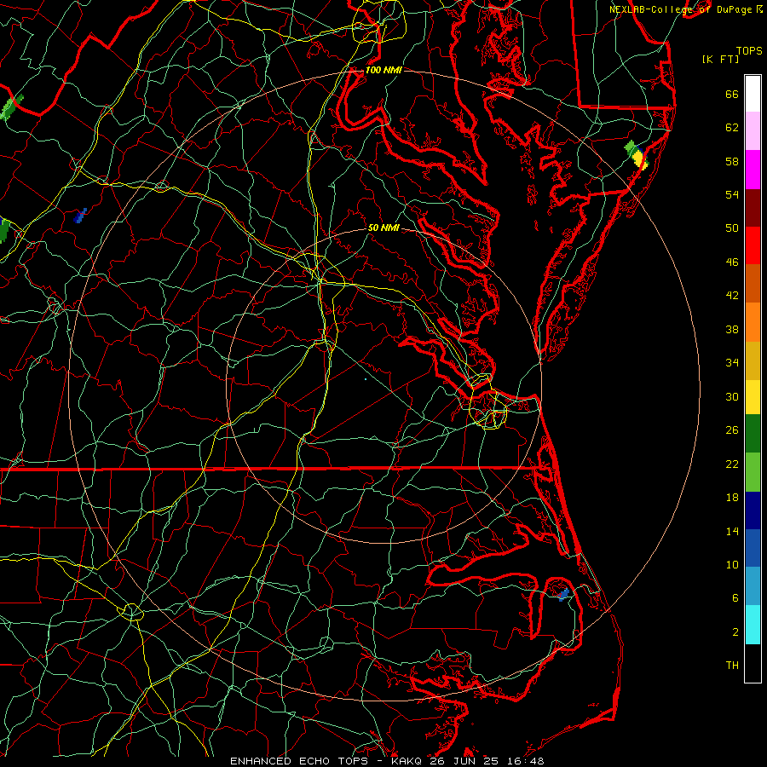767x767 pixels.
Task: Click the dark blue echo cell in the western area
Action: click(80, 216)
